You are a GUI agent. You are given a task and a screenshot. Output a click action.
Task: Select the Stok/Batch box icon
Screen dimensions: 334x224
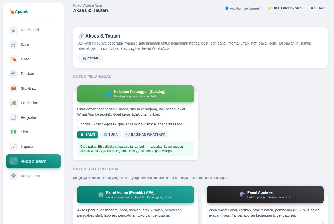(14, 88)
